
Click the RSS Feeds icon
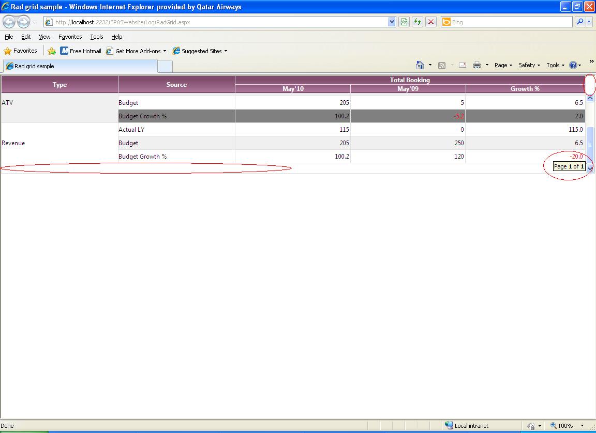(x=442, y=65)
